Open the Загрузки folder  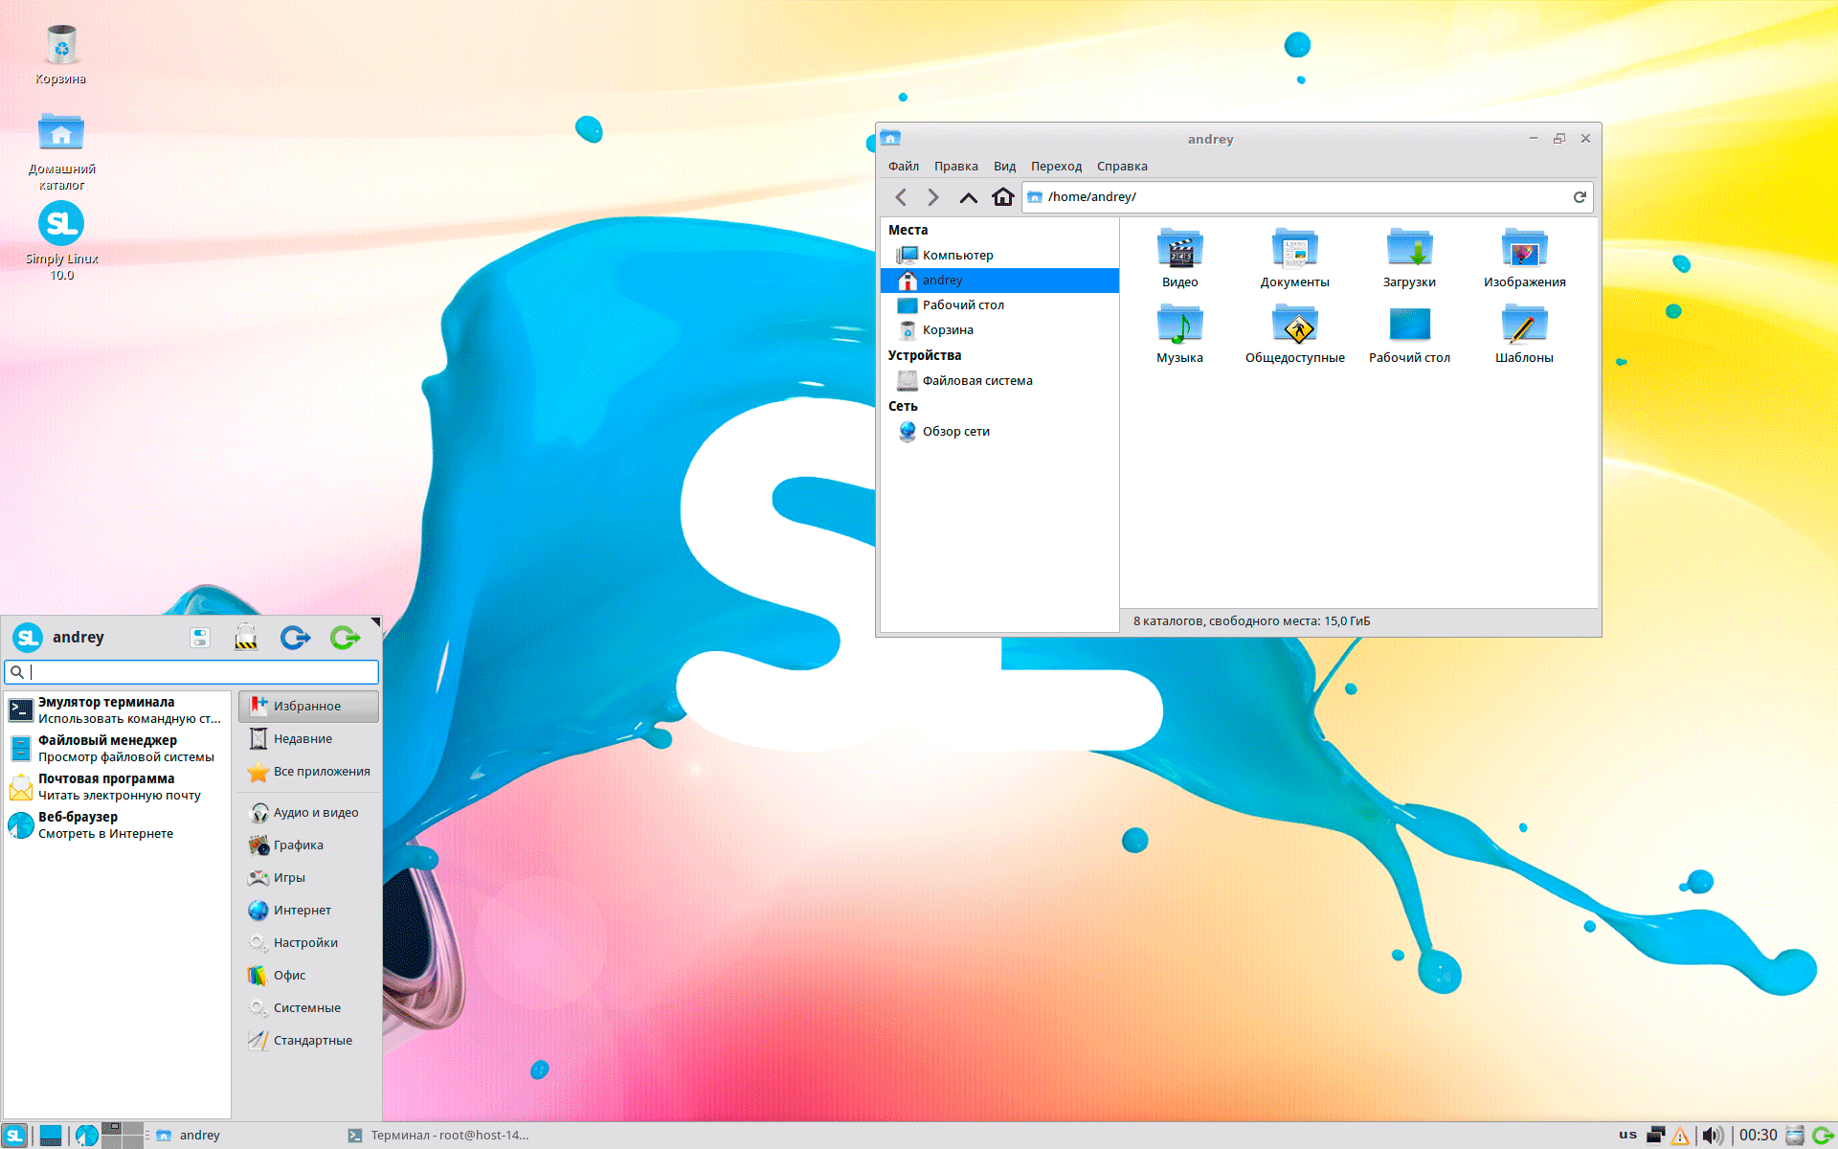(1409, 259)
